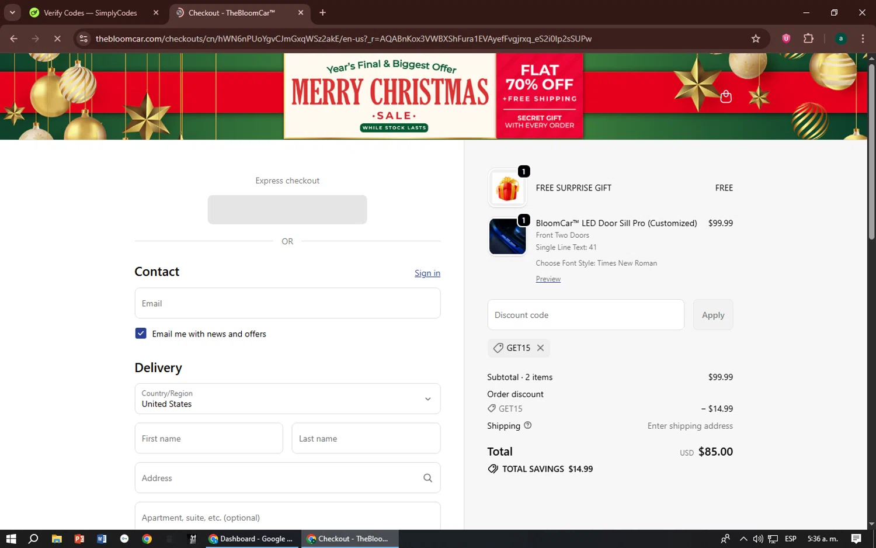Apply the discount code
The image size is (876, 548).
[x=713, y=315]
